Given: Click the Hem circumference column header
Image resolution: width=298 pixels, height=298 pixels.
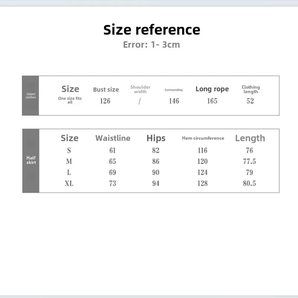Looking at the screenshot, I should pyautogui.click(x=203, y=138).
